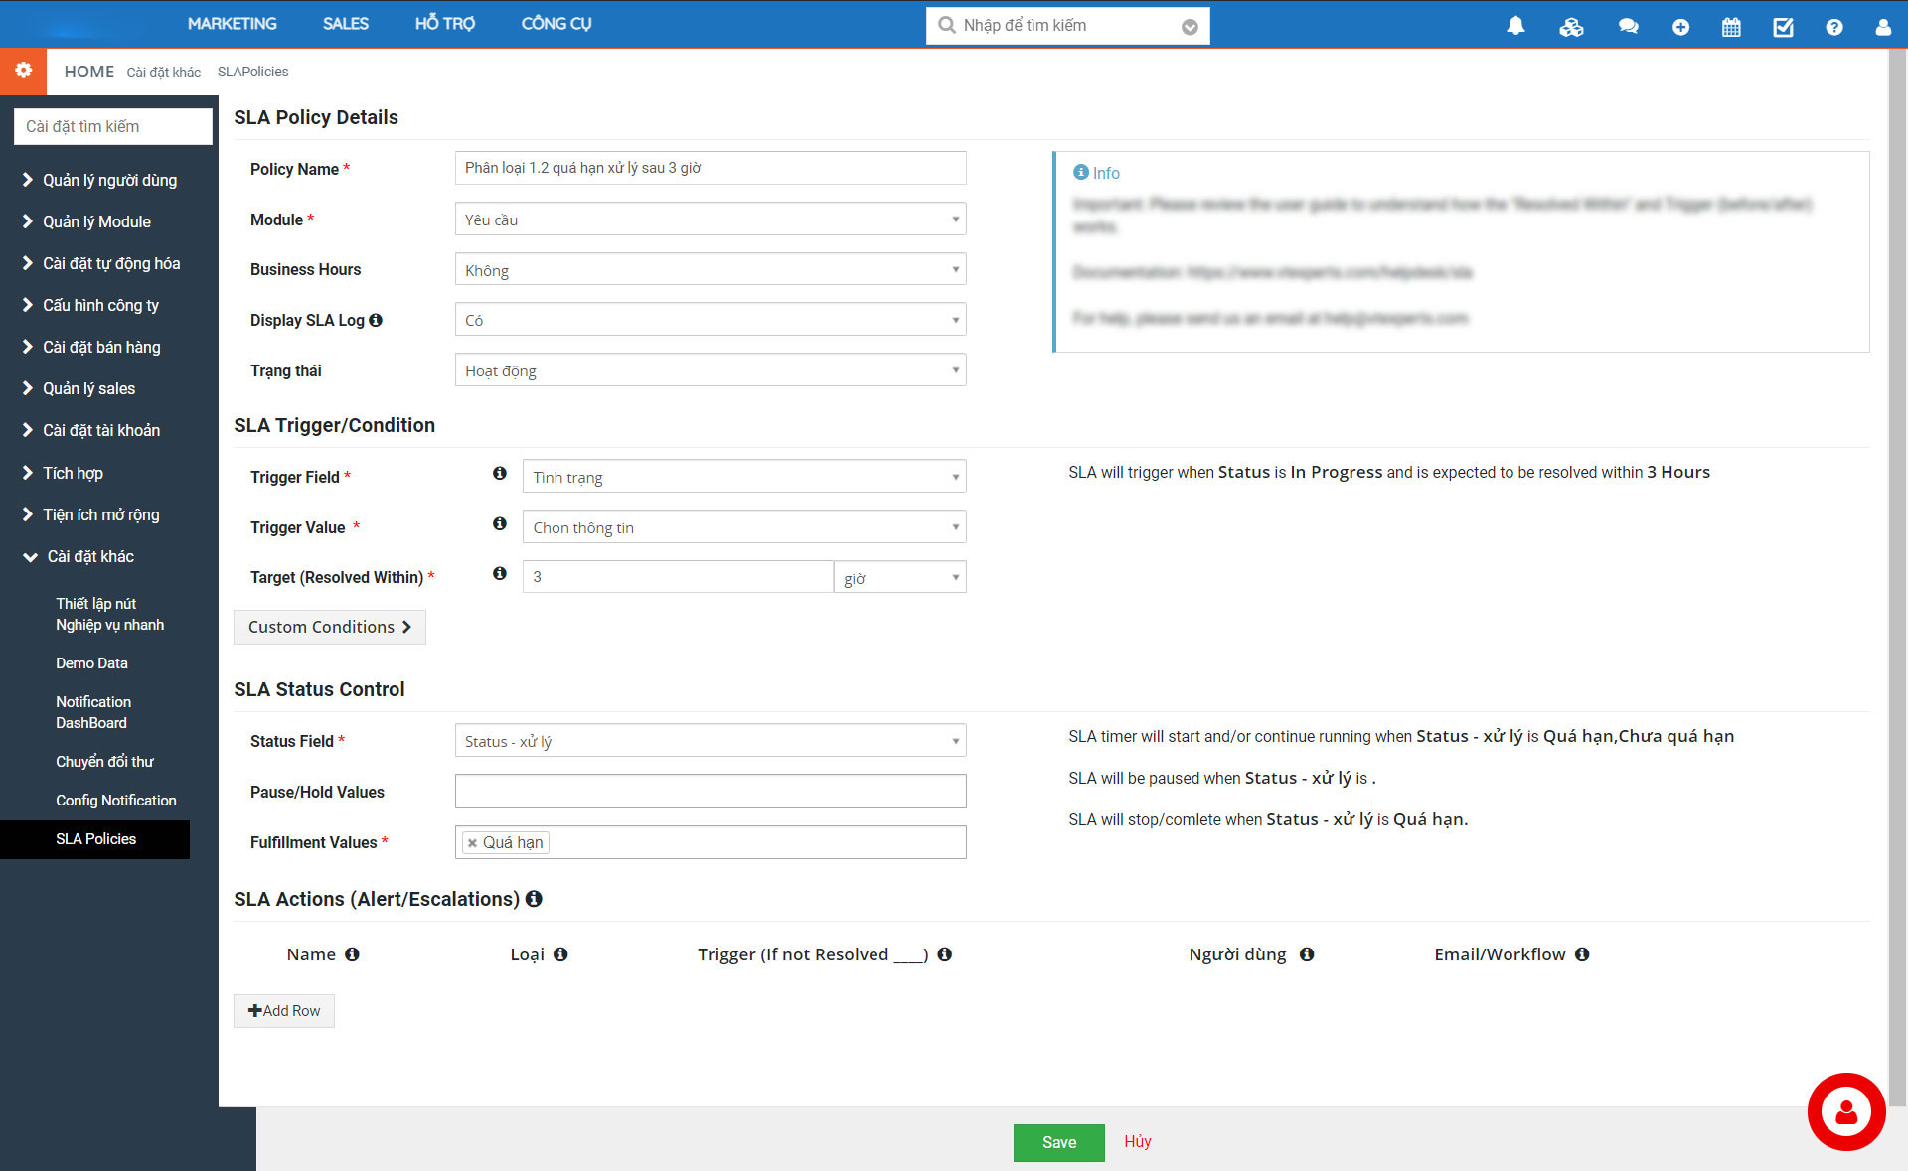Click the blue Info panel icon
The width and height of the screenshot is (1908, 1171).
pyautogui.click(x=1081, y=172)
